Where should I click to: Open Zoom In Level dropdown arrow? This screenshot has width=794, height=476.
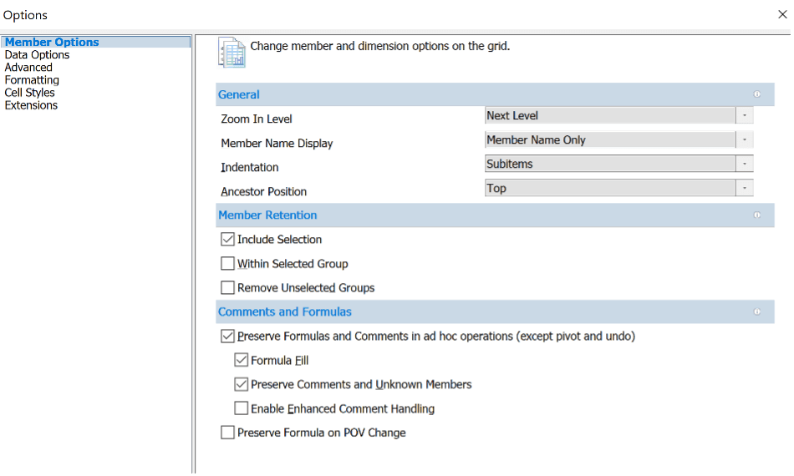[745, 115]
